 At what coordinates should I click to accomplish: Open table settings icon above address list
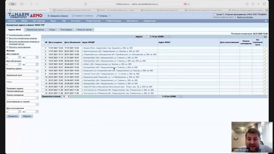(x=265, y=37)
